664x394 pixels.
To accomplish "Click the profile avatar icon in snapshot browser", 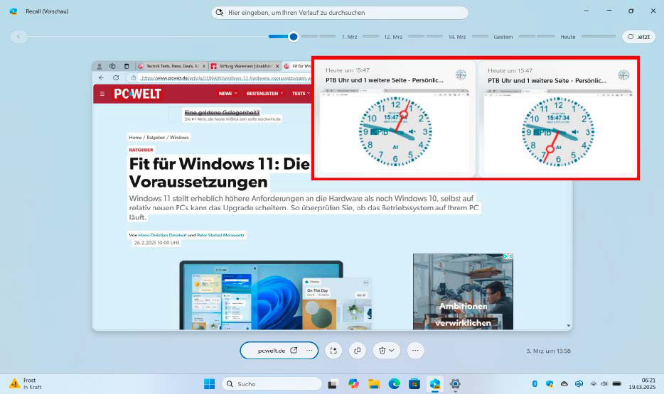I will [x=100, y=66].
